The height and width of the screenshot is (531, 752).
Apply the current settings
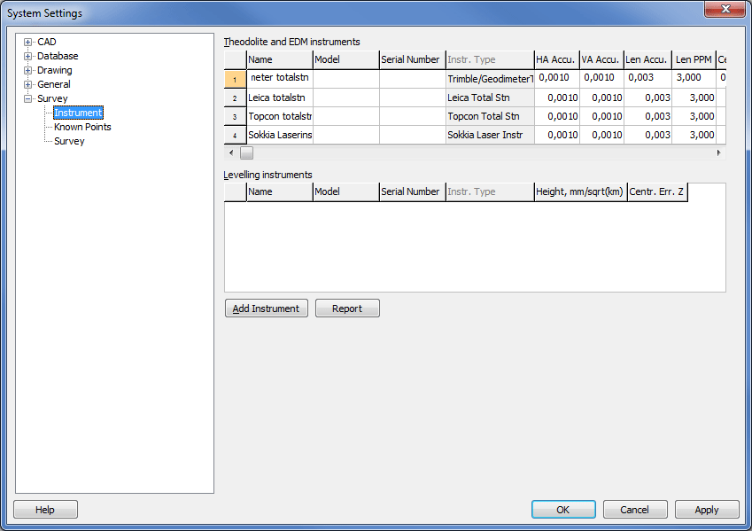pos(706,510)
